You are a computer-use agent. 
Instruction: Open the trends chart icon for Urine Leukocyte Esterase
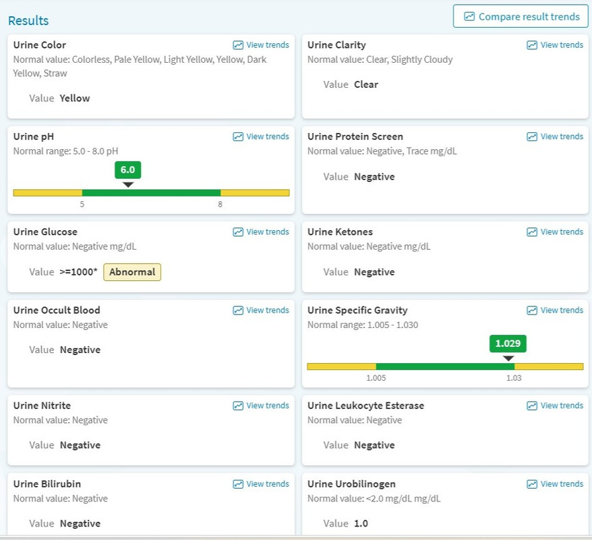point(532,406)
